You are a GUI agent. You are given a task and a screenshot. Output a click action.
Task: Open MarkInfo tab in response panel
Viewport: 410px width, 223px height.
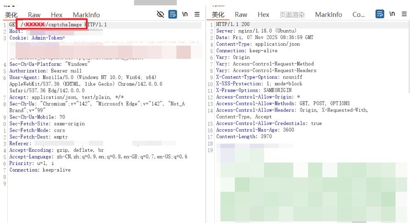pyautogui.click(x=329, y=15)
